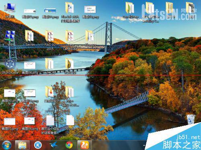Select the Secret folder
Image resolution: width=201 pixels, height=150 pixels.
(x=30, y=38)
